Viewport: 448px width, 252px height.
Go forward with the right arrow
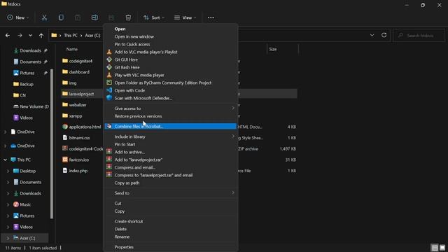click(x=20, y=36)
